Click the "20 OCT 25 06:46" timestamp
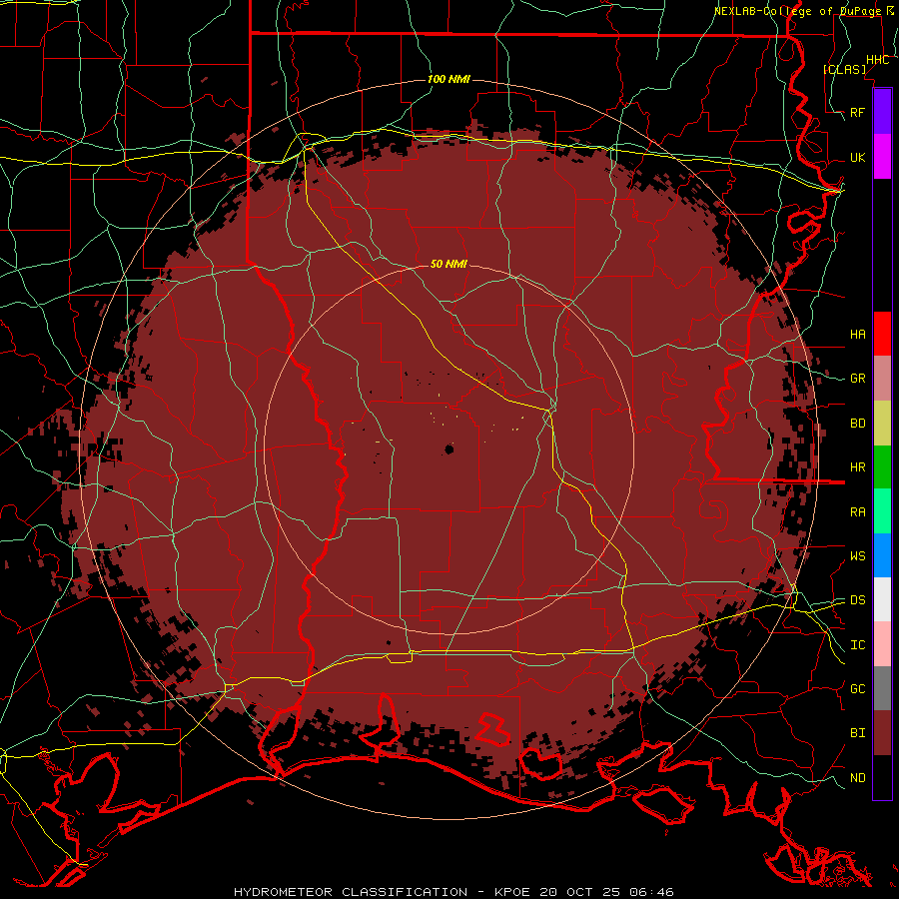This screenshot has height=899, width=899. [x=606, y=892]
